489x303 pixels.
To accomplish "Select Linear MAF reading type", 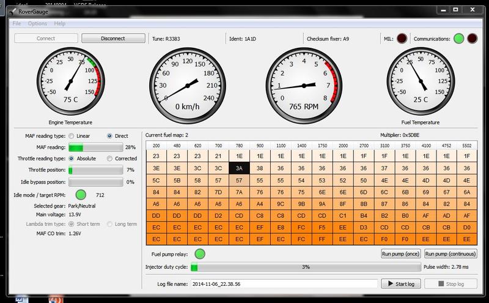I will [x=72, y=136].
